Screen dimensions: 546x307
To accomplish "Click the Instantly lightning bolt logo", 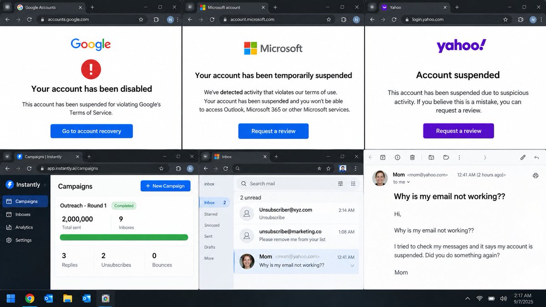I will (x=10, y=185).
